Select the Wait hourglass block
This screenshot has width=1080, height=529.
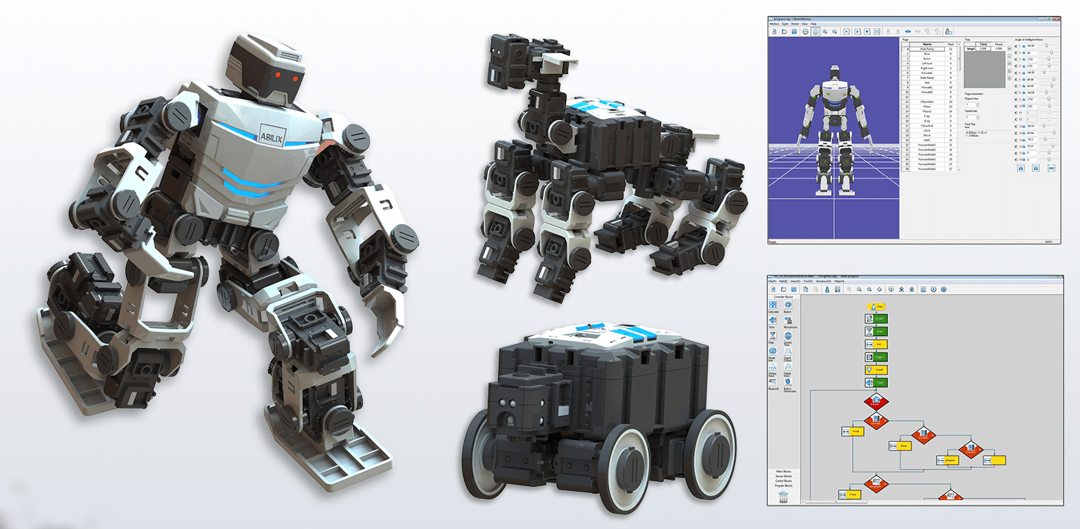pos(772,335)
